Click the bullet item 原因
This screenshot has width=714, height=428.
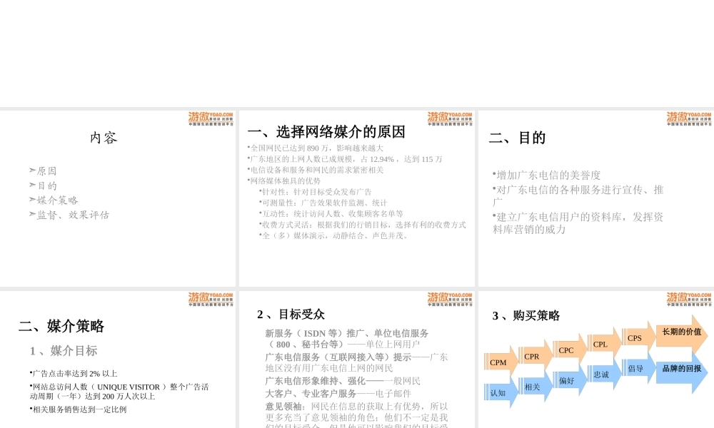click(x=43, y=171)
